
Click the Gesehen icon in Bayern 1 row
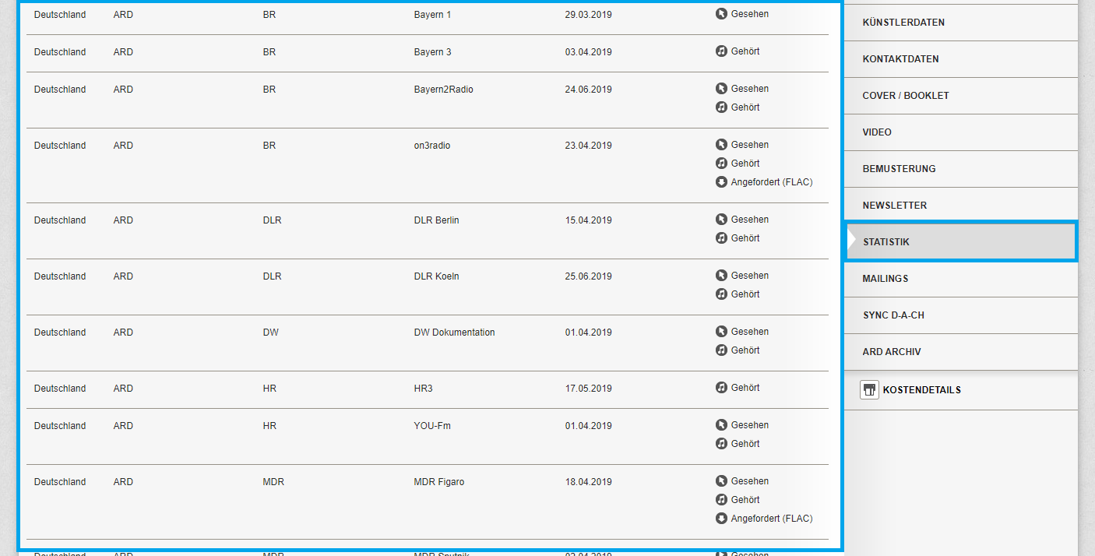tap(721, 14)
